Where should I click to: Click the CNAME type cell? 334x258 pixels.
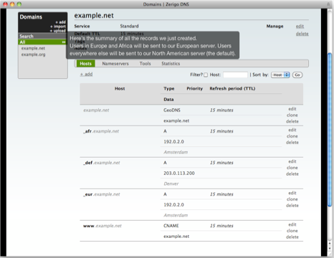point(171,226)
